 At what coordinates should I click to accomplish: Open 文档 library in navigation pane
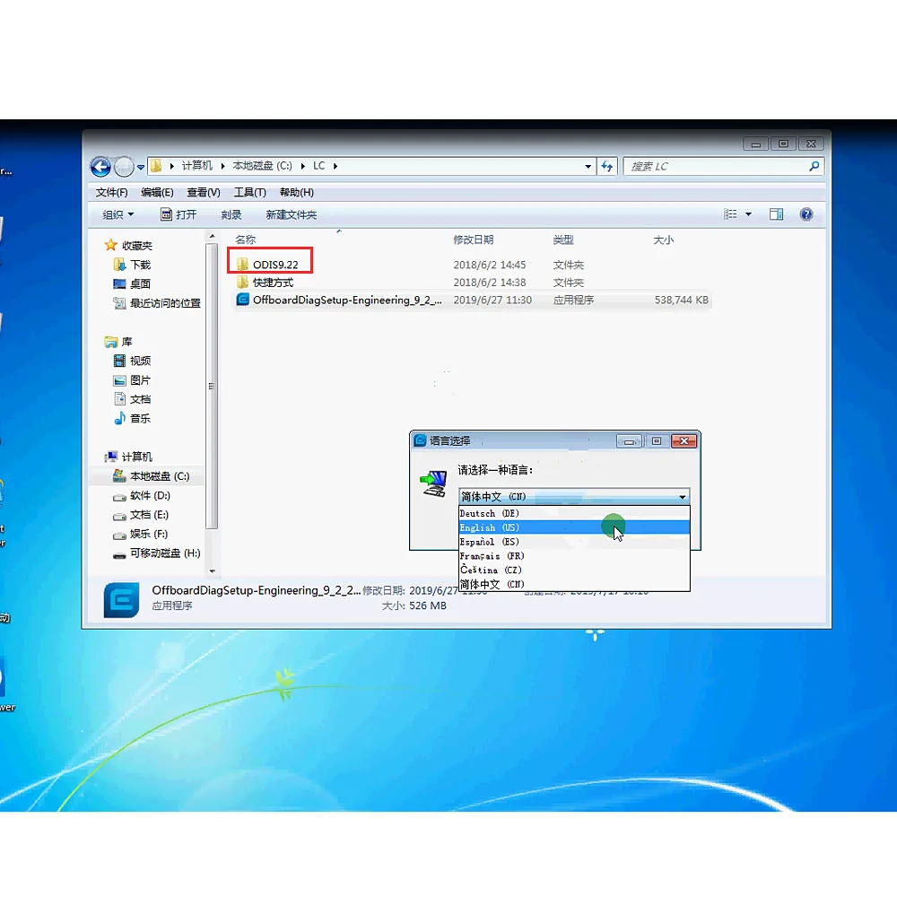coord(132,399)
